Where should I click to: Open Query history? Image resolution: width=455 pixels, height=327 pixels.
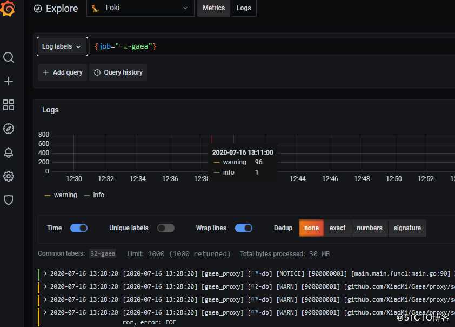pyautogui.click(x=118, y=72)
